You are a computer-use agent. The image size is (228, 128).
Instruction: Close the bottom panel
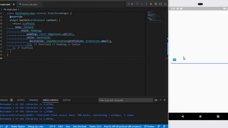165,100
